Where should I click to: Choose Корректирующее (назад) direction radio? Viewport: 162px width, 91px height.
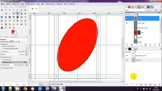click(x=3, y=49)
